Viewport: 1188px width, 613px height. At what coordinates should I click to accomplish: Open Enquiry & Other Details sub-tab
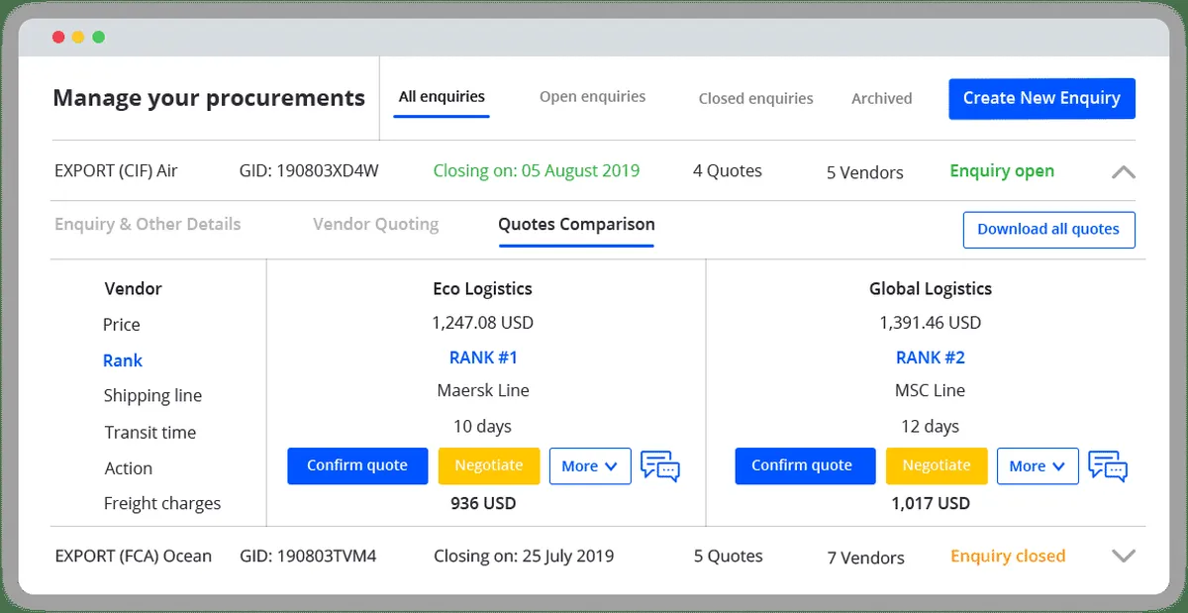pos(148,224)
